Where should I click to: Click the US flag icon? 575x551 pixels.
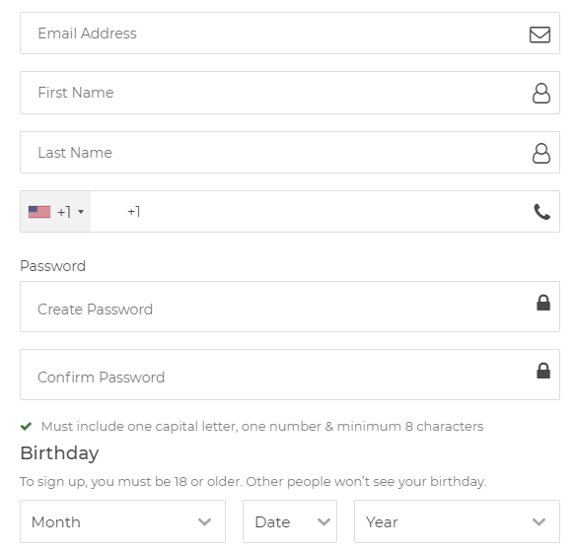pyautogui.click(x=39, y=212)
